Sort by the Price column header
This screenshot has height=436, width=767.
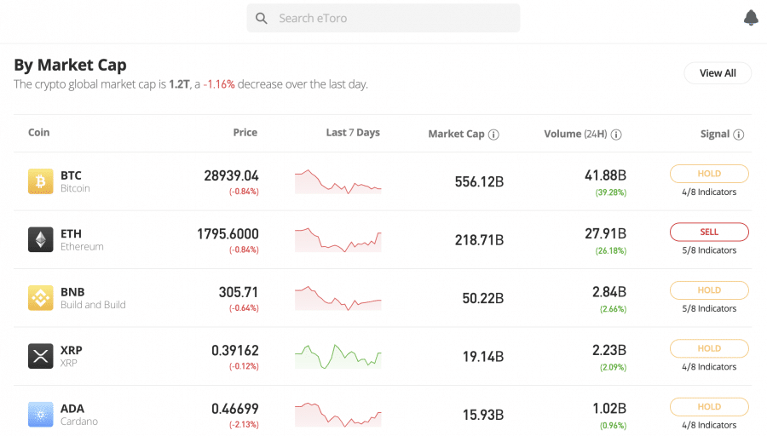tap(245, 133)
